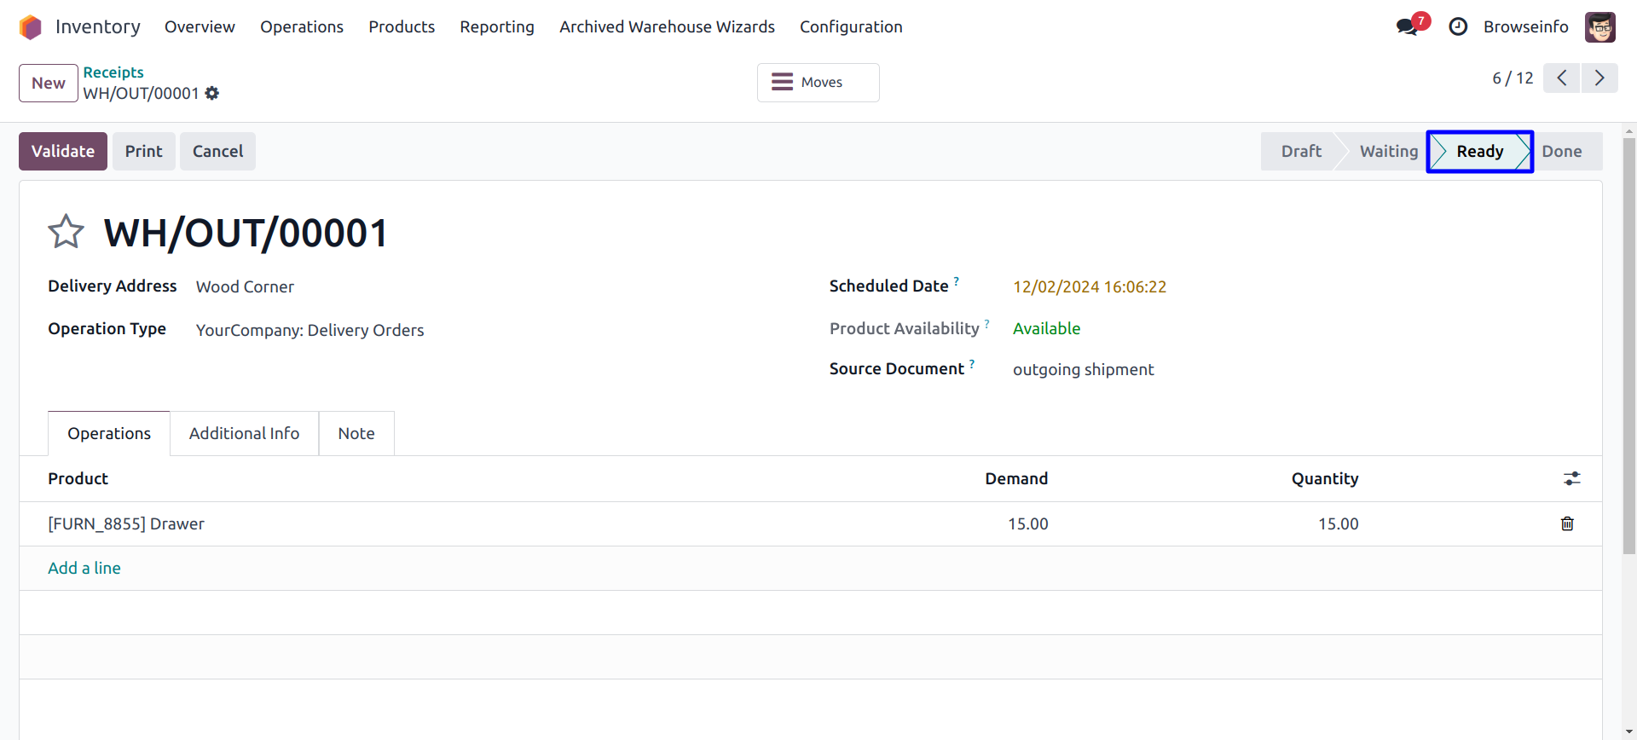
Task: Switch to the Additional Info tab
Action: point(244,433)
